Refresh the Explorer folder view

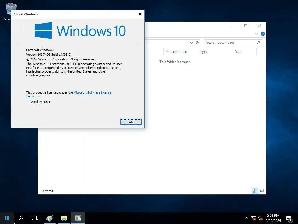(x=197, y=43)
